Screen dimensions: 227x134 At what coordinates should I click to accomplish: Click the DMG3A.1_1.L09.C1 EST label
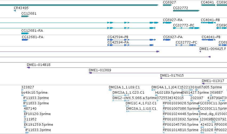coord(124,87)
